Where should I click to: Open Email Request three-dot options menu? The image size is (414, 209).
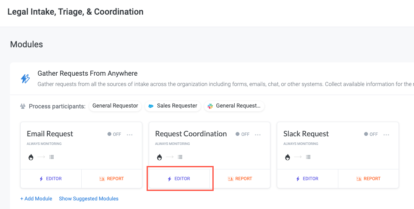(x=130, y=135)
